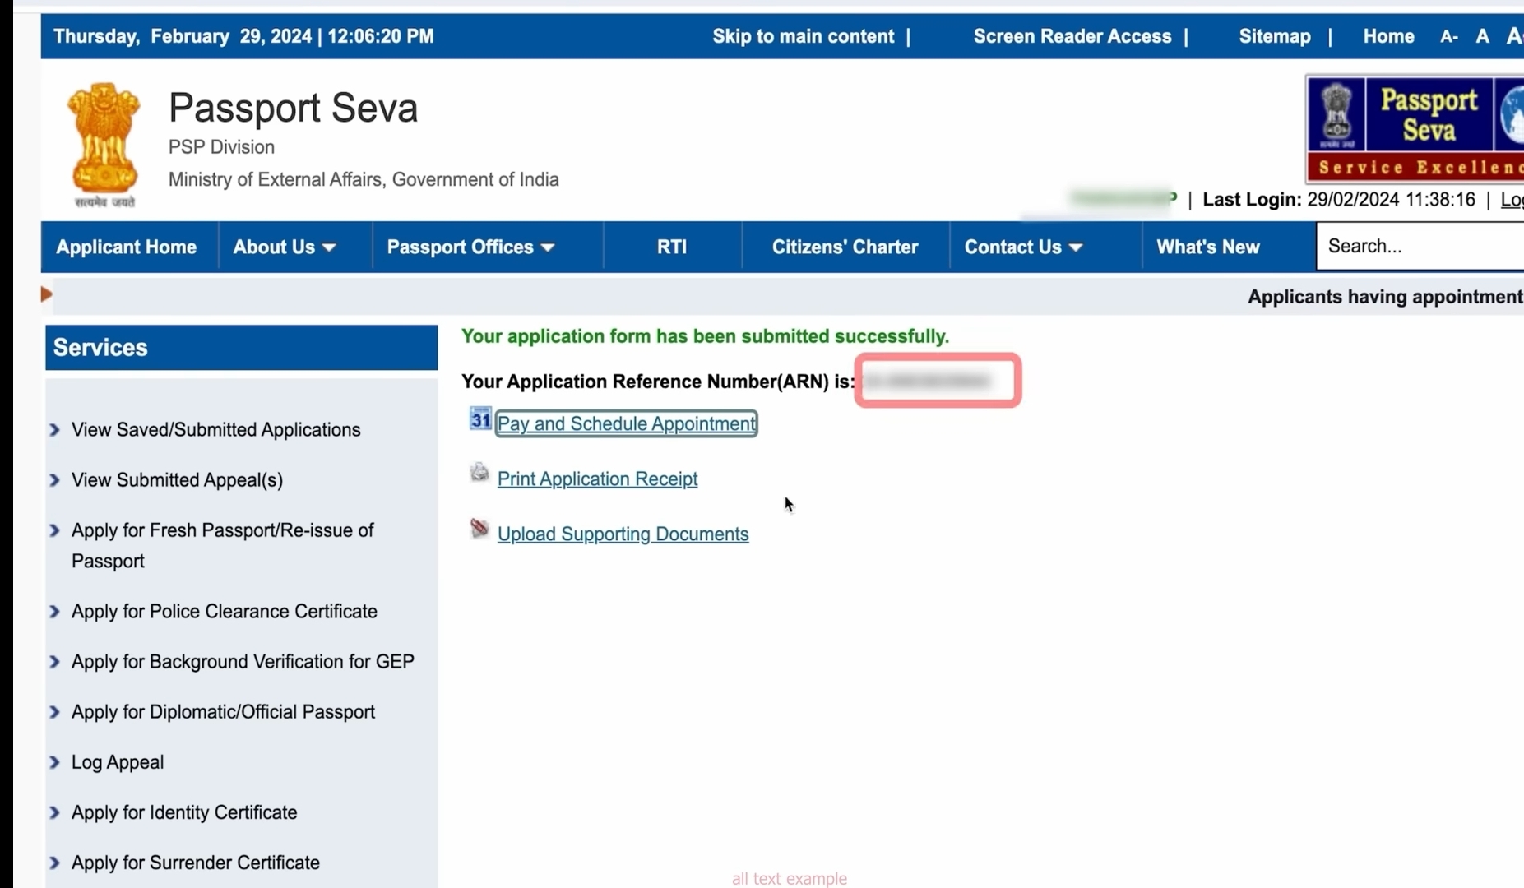Click the Upload Supporting Documents link
1524x888 pixels.
[x=623, y=534]
